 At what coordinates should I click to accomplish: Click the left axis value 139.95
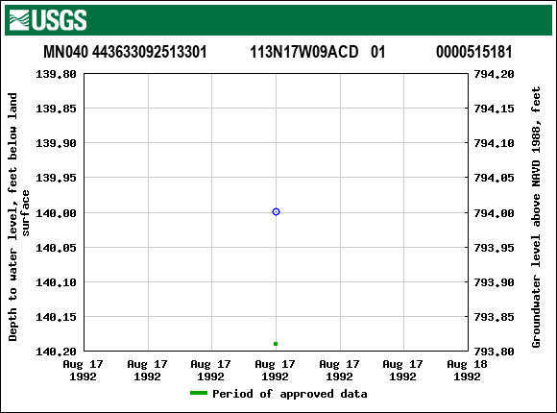tap(56, 178)
